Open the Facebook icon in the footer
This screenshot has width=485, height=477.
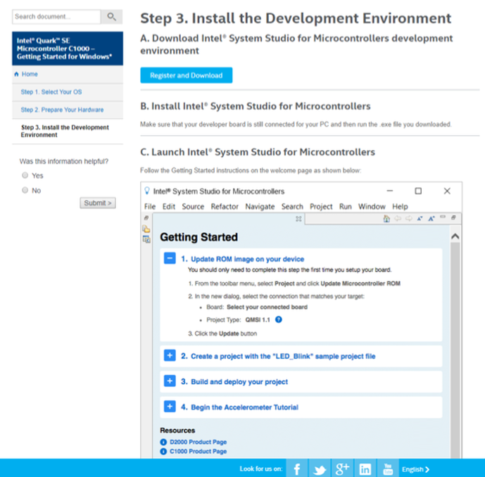pyautogui.click(x=297, y=469)
